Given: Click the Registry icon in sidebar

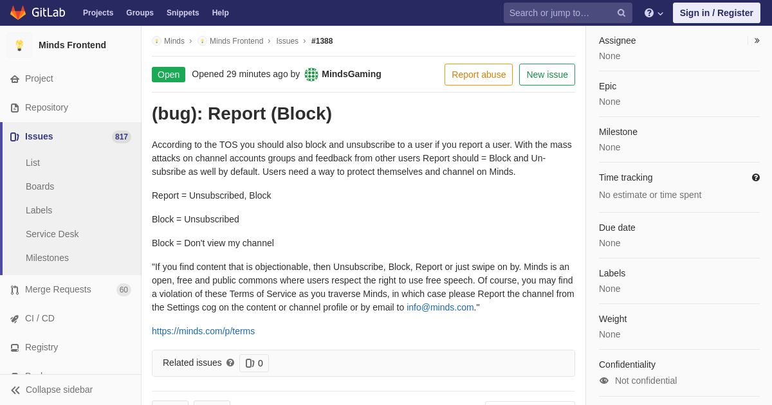Looking at the screenshot, I should click(x=15, y=348).
